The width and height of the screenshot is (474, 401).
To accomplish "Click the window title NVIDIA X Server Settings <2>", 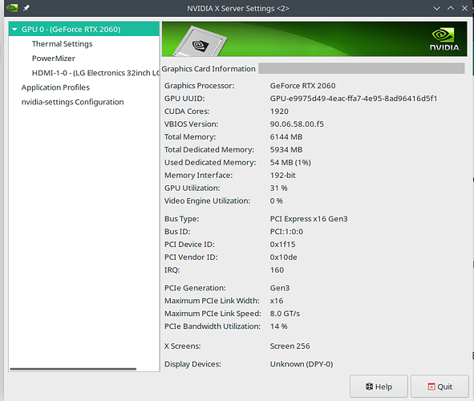I will pos(238,9).
